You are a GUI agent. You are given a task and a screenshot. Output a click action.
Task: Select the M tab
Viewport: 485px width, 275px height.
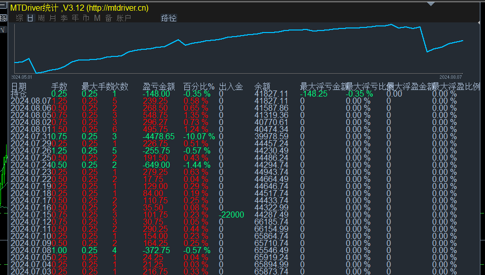(x=98, y=18)
